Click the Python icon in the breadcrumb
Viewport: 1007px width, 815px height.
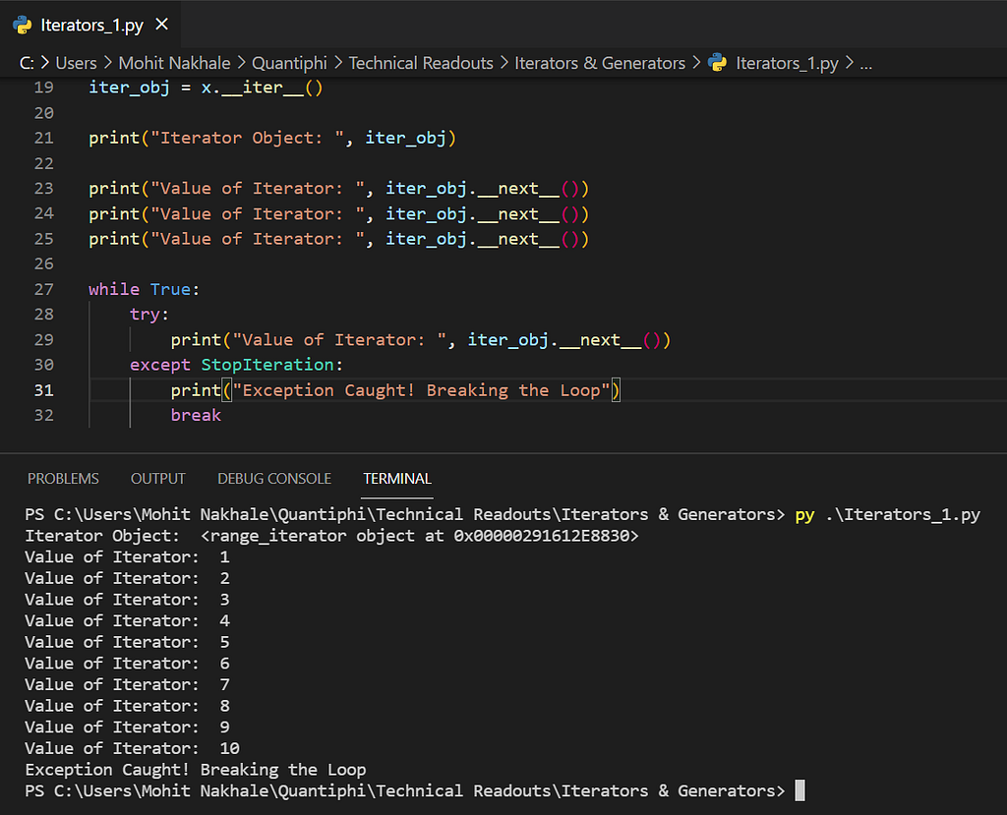(x=717, y=63)
